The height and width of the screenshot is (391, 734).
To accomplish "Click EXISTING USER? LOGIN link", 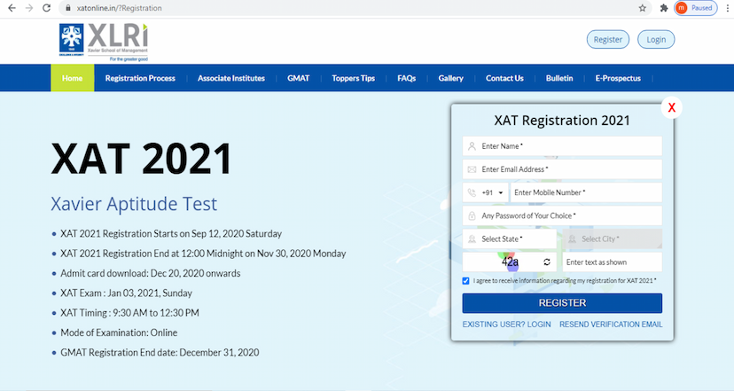I will click(506, 324).
